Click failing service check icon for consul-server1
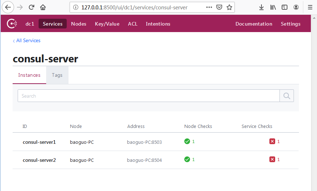Image resolution: width=317 pixels, height=191 pixels. [272, 141]
